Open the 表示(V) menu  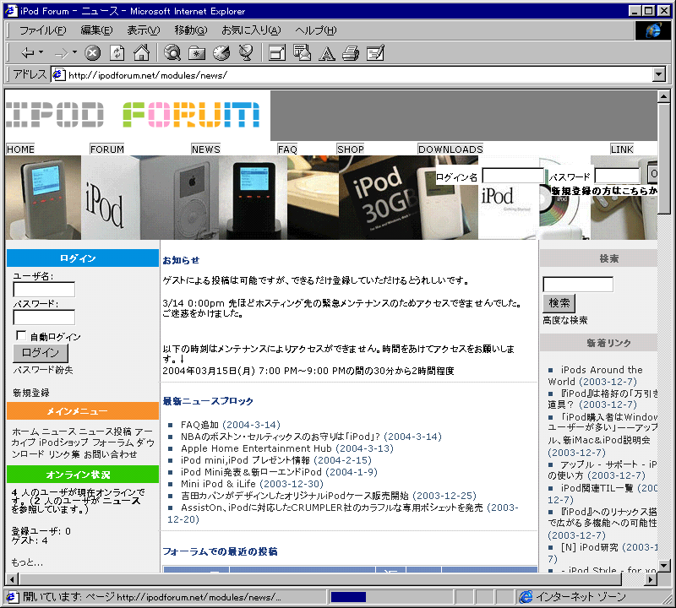(144, 30)
